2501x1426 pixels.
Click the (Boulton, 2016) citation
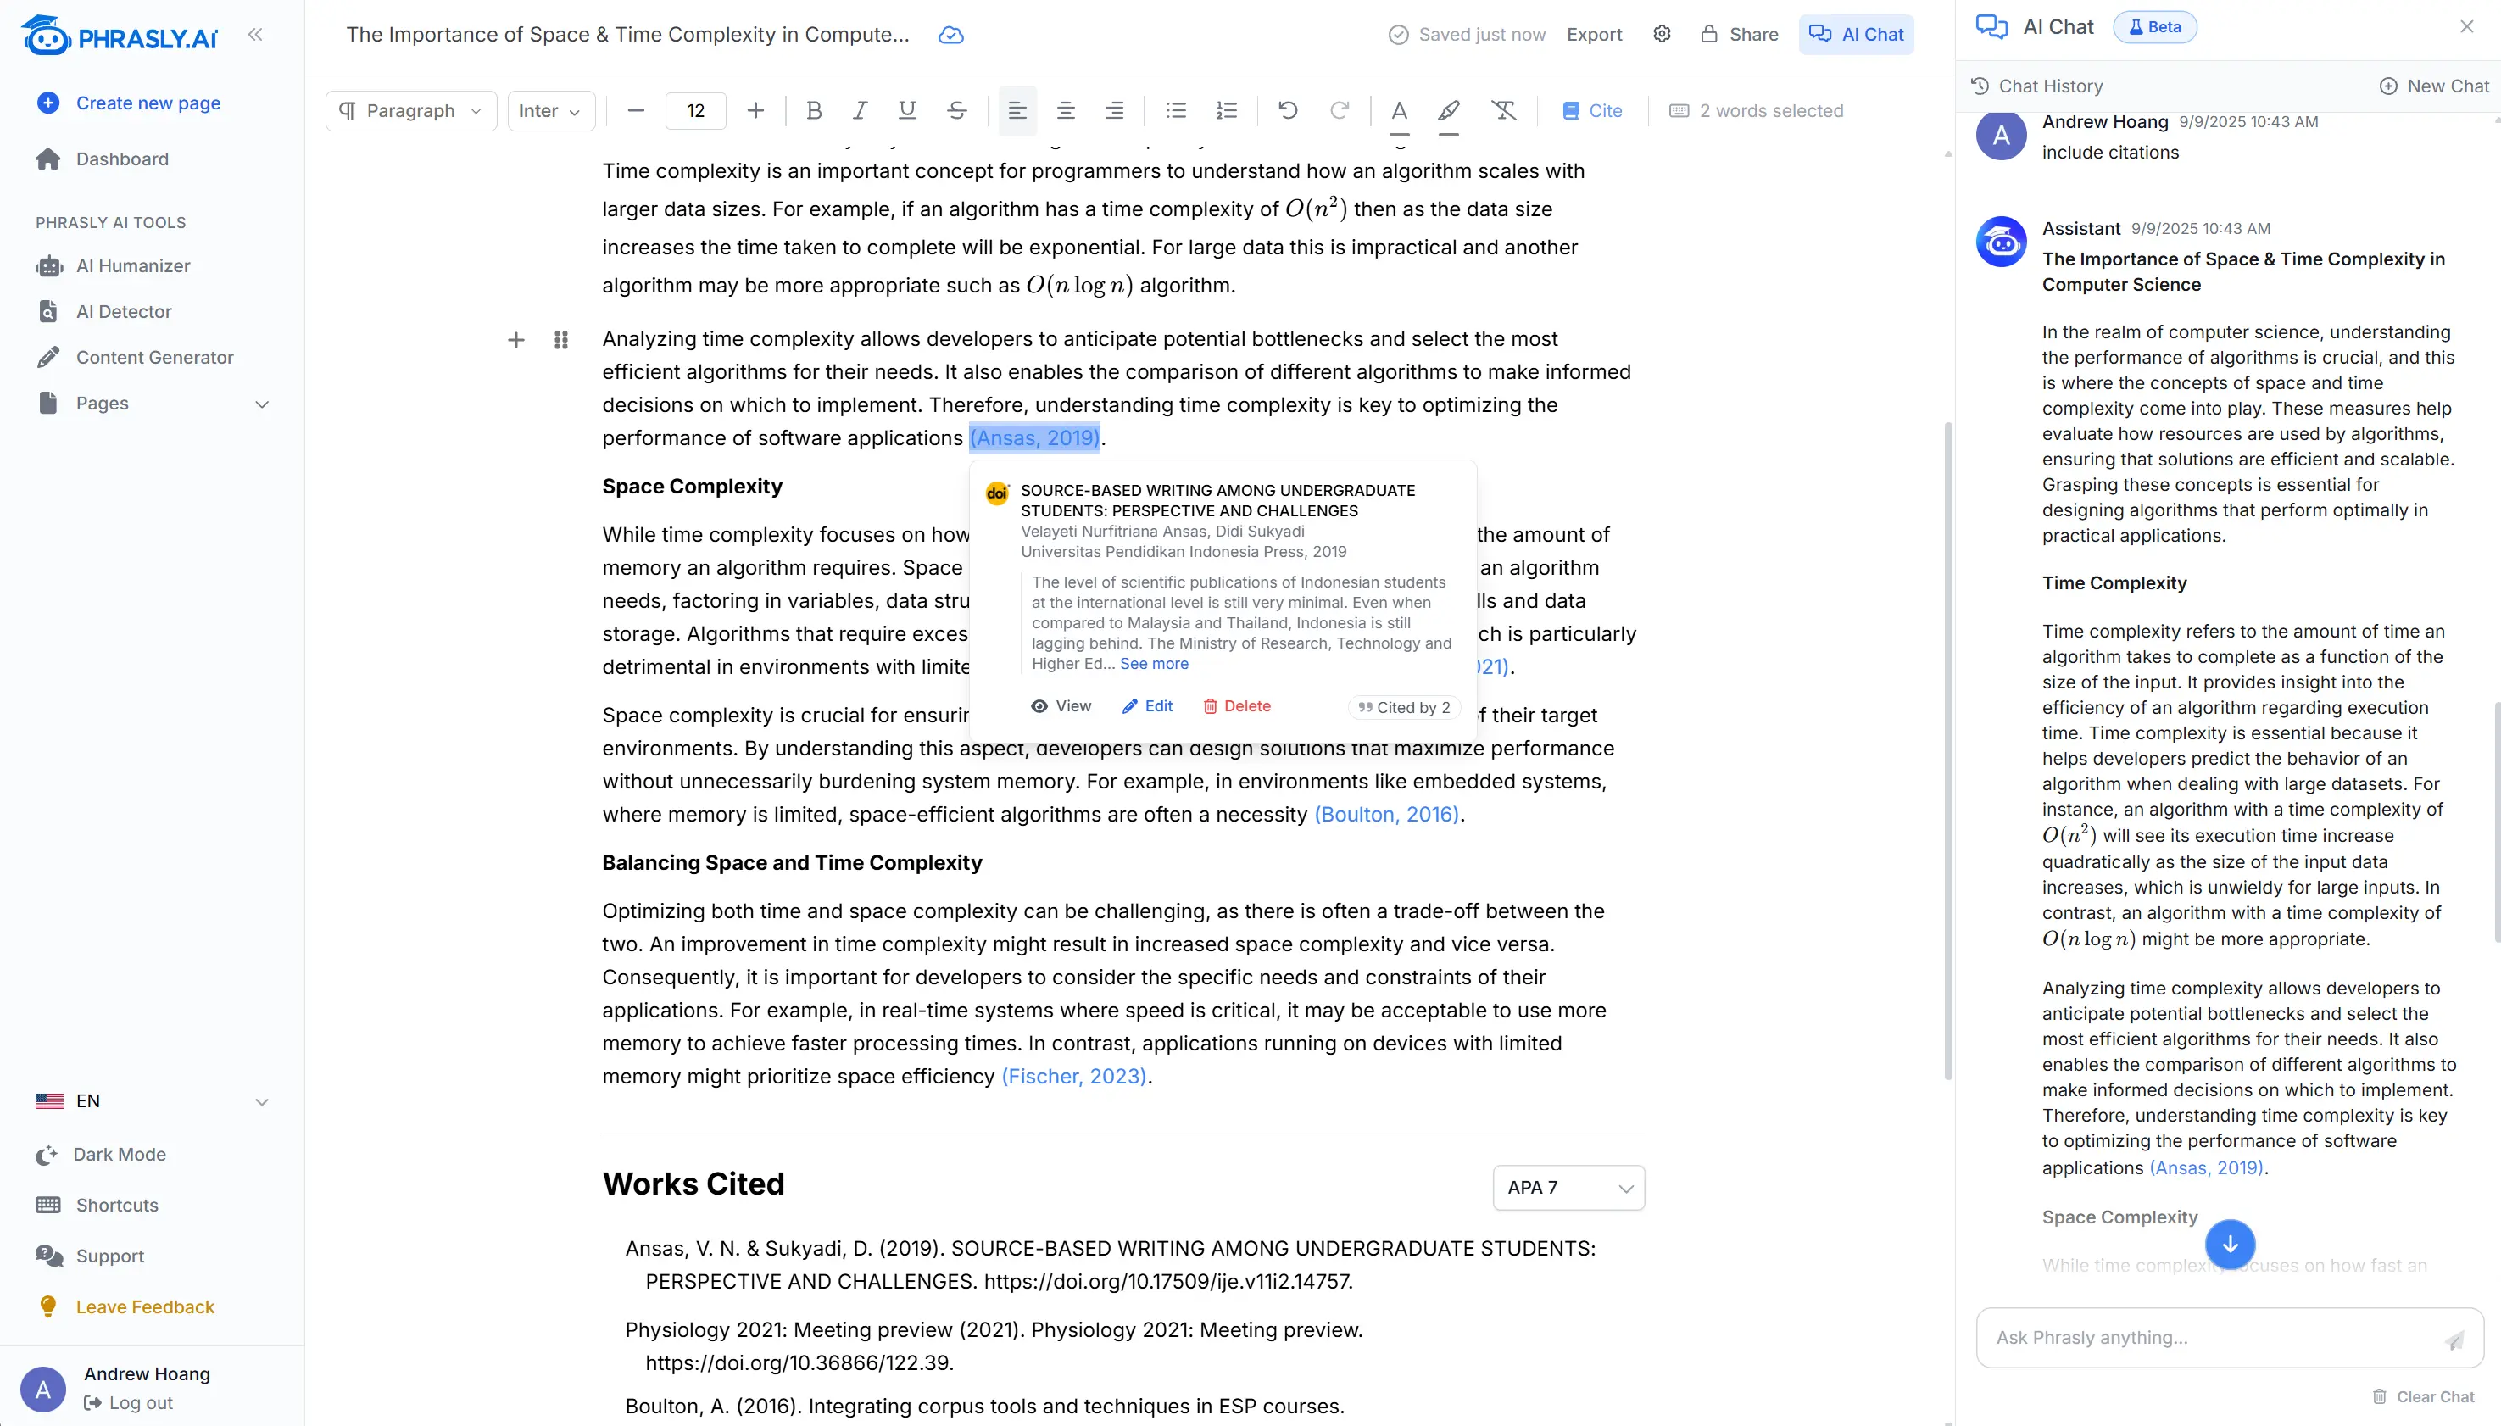coord(1387,815)
